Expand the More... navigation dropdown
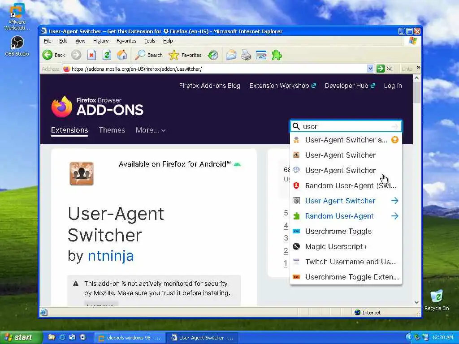The height and width of the screenshot is (344, 459). [151, 130]
